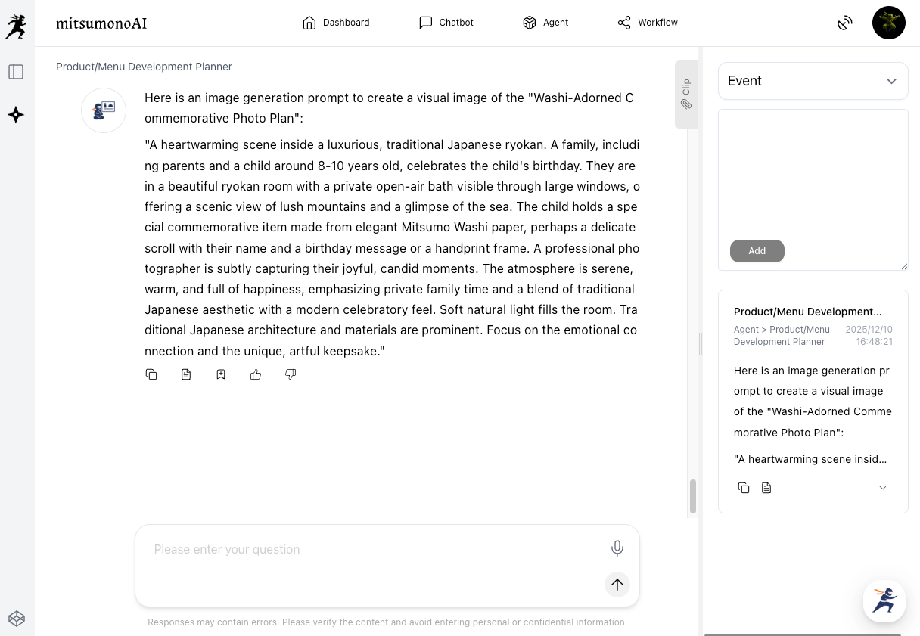Click the Product/Menu Development clip card title
Screen dimensions: 920x636
pos(807,312)
